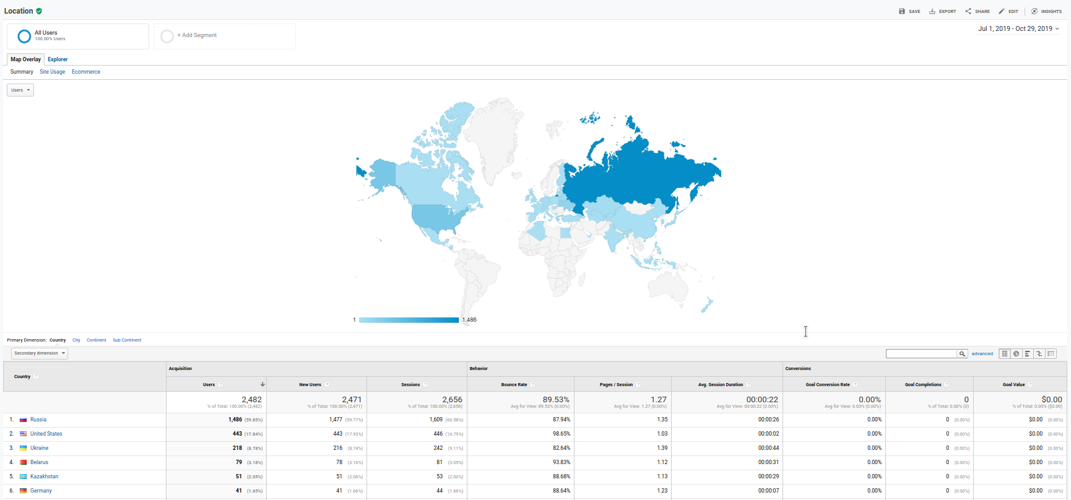The image size is (1071, 500).
Task: Sort the table by New Users column
Action: coord(310,384)
